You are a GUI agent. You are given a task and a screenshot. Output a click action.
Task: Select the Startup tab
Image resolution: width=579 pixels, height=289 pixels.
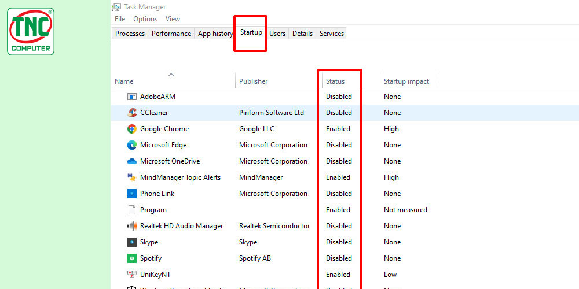tap(251, 32)
